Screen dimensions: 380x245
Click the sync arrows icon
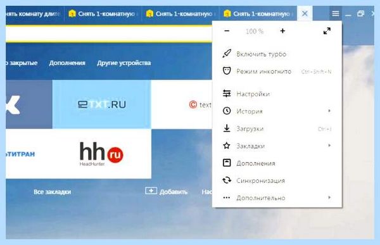click(227, 180)
